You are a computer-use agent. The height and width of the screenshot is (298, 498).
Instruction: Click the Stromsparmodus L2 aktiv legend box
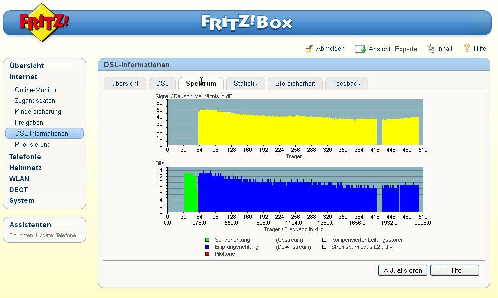coord(325,247)
